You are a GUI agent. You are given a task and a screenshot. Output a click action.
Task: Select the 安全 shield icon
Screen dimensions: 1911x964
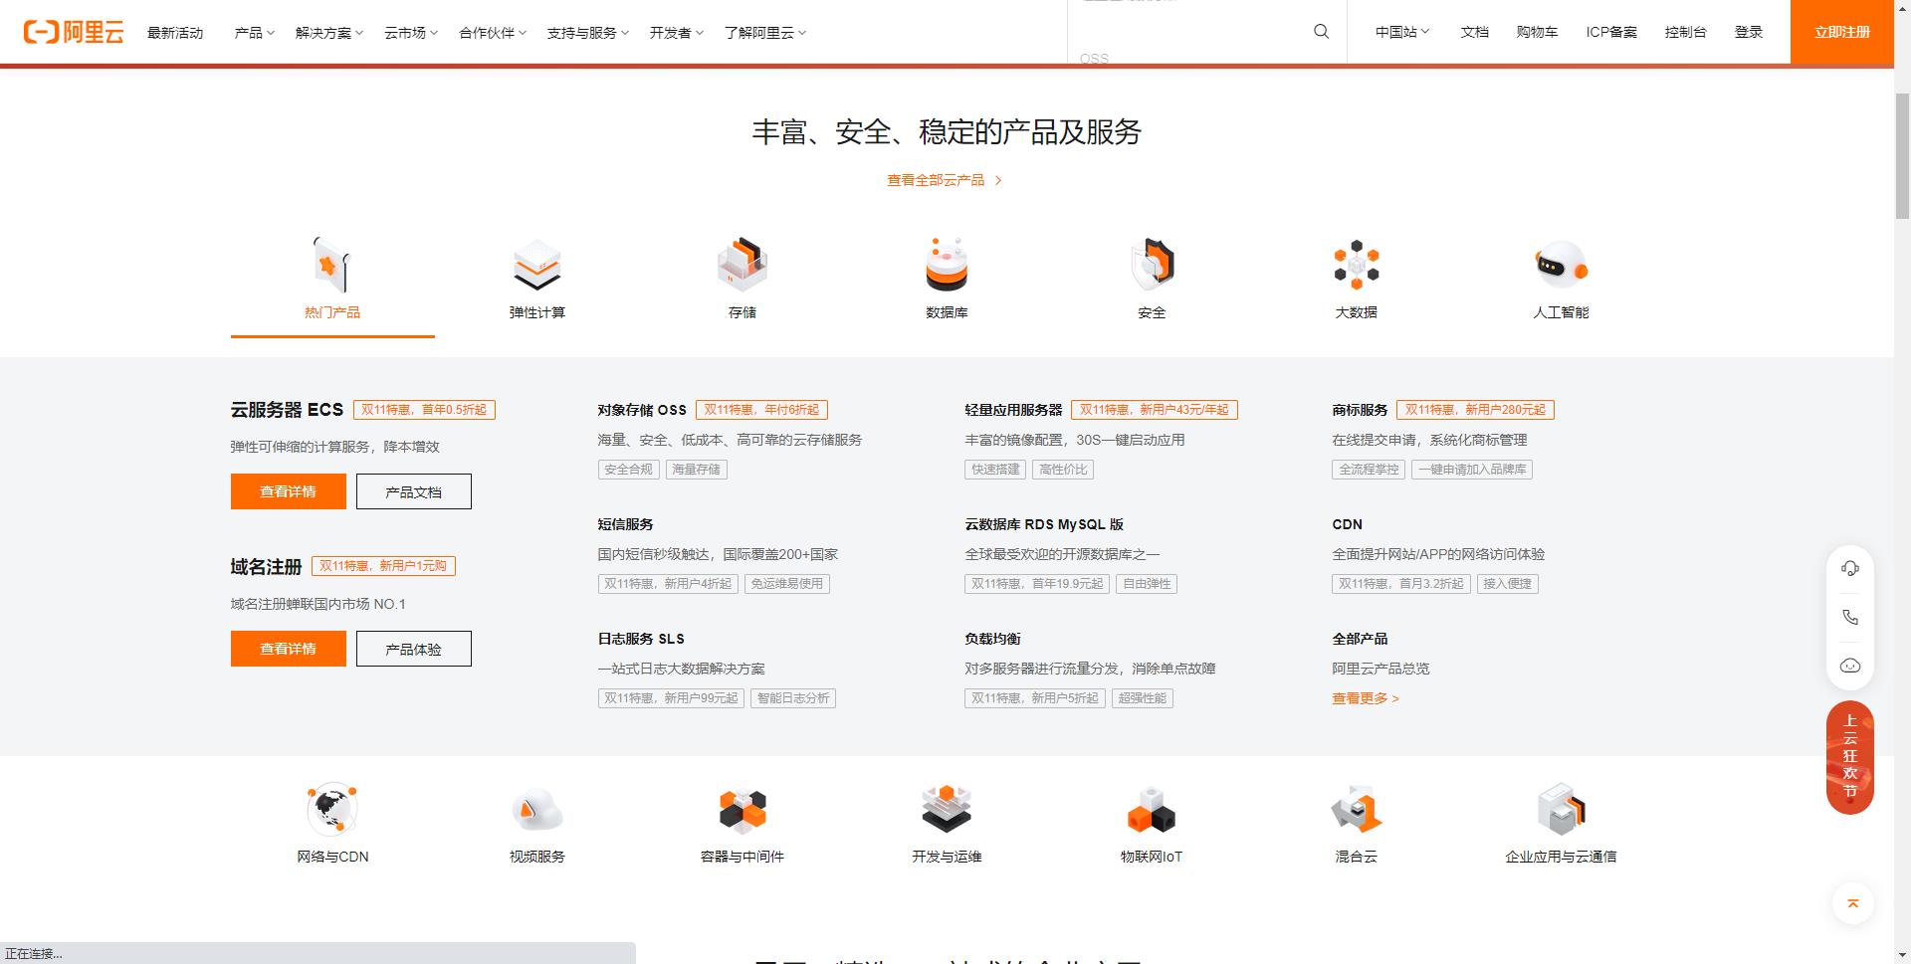tap(1152, 265)
